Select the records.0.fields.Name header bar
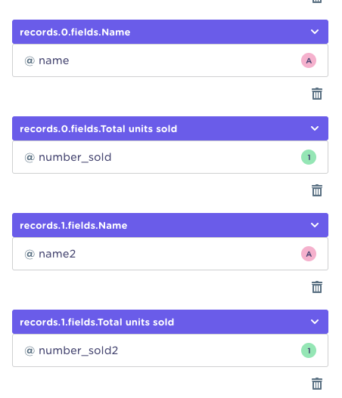This screenshot has height=398, width=342. (x=170, y=32)
